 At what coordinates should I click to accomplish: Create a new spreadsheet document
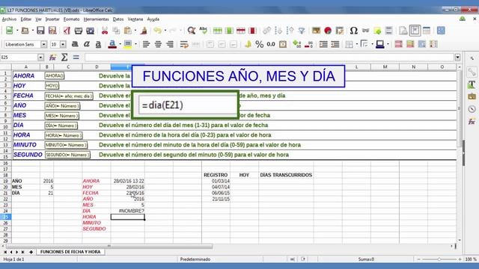coord(10,31)
